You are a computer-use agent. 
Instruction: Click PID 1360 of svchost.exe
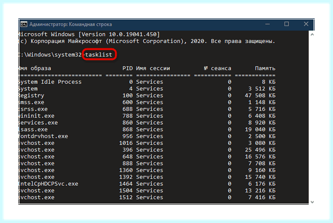tap(126, 170)
